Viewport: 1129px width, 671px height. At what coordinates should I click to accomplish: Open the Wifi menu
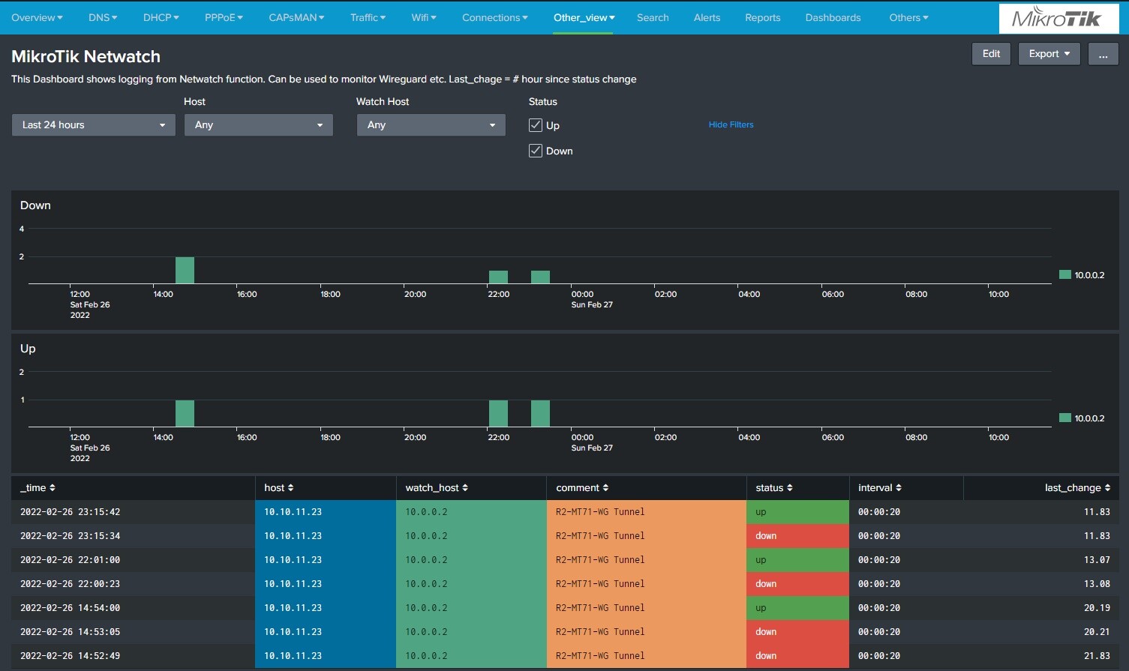pos(424,17)
